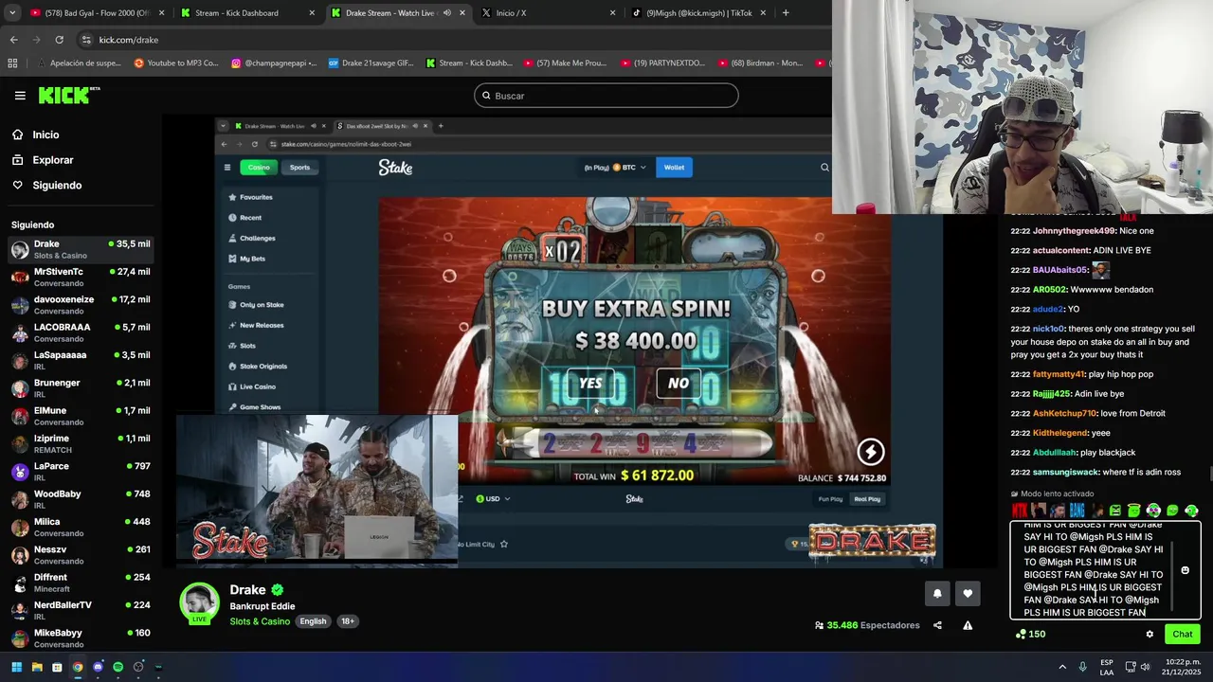Click Casino tab in Stake stream
This screenshot has width=1213, height=682.
pyautogui.click(x=259, y=168)
